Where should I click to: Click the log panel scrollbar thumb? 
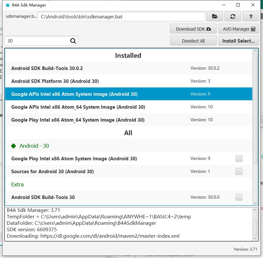pos(255,227)
